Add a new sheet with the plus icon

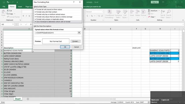[28, 99]
